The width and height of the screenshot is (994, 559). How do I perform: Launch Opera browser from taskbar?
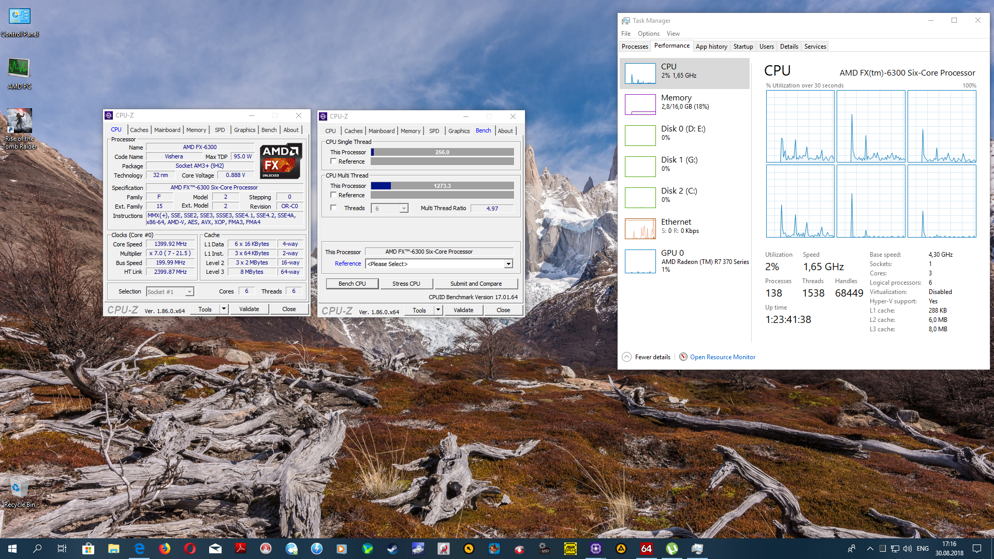pyautogui.click(x=190, y=549)
